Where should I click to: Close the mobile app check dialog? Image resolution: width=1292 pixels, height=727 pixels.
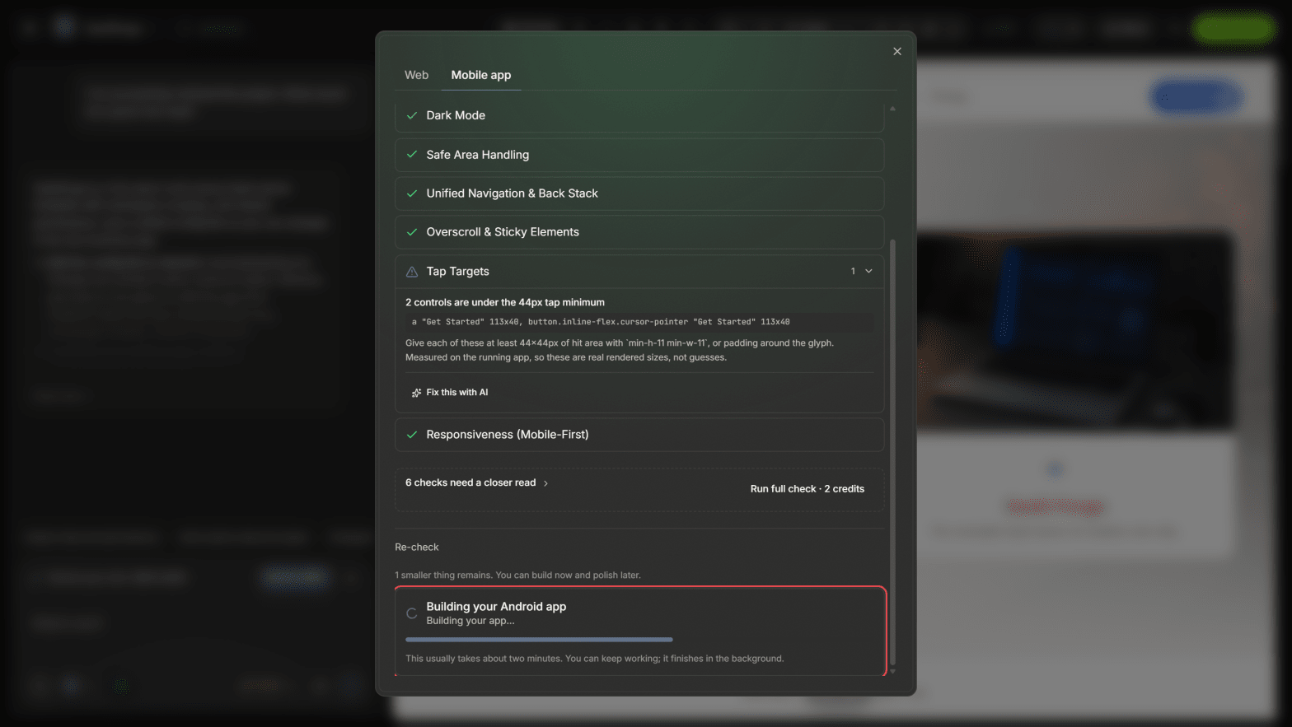click(897, 51)
